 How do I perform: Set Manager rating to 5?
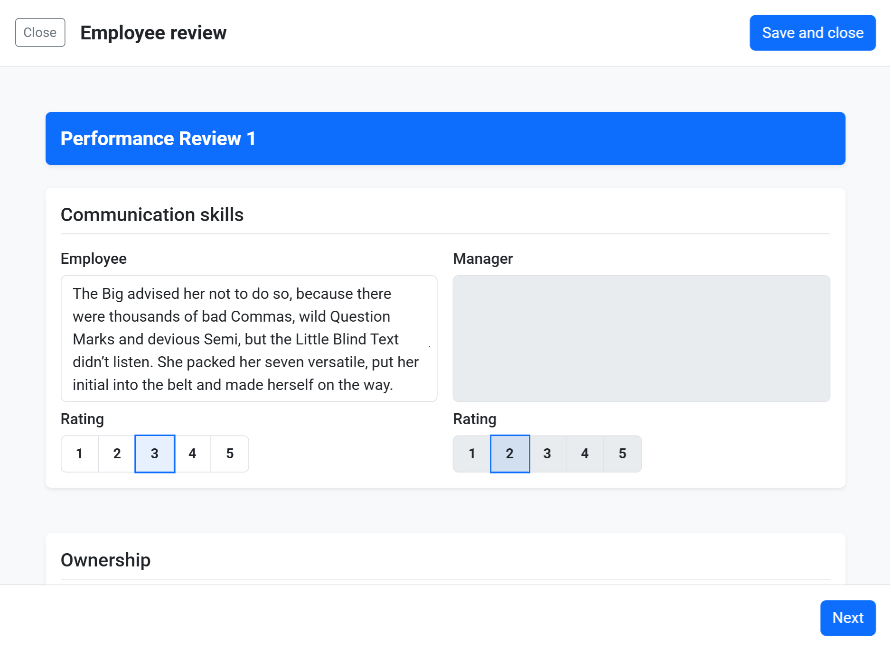pyautogui.click(x=622, y=454)
